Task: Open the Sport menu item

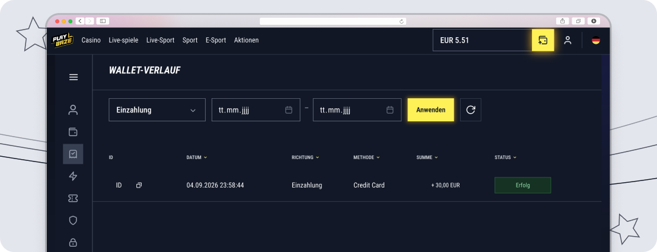Action: [x=190, y=40]
